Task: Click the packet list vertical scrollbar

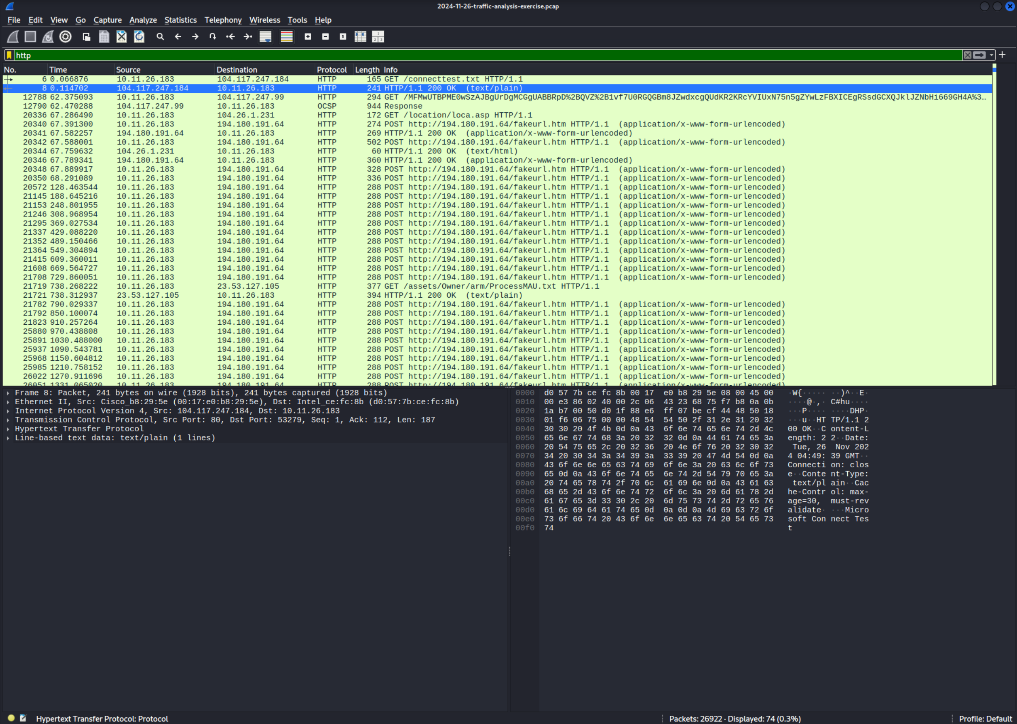Action: [x=994, y=223]
